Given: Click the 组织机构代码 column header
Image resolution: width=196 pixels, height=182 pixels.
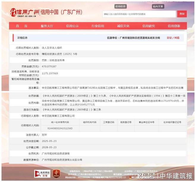Looking at the screenshot, I should [90, 122].
